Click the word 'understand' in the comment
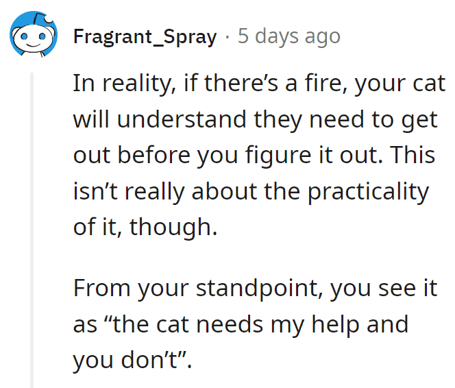The image size is (455, 388). (182, 119)
